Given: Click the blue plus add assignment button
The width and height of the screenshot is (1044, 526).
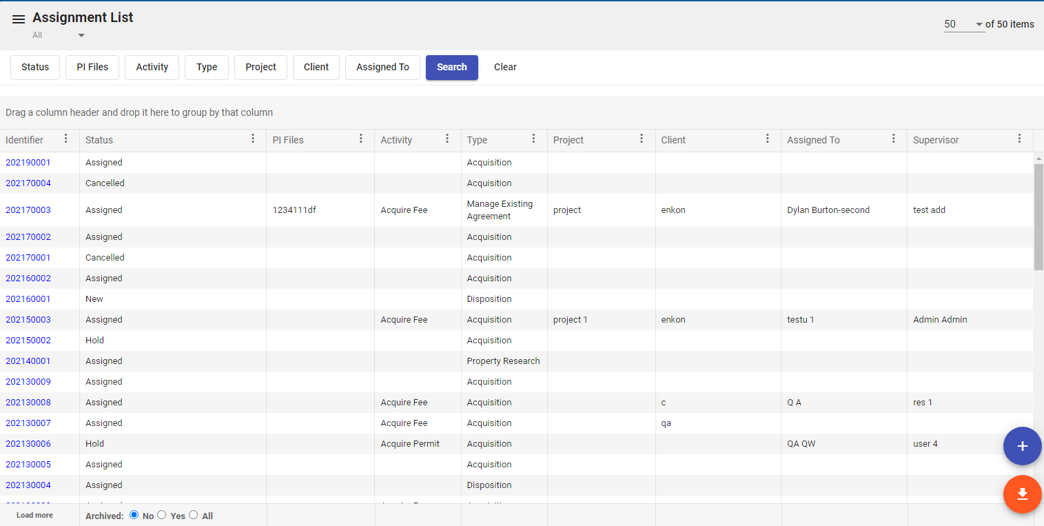Looking at the screenshot, I should (1022, 446).
